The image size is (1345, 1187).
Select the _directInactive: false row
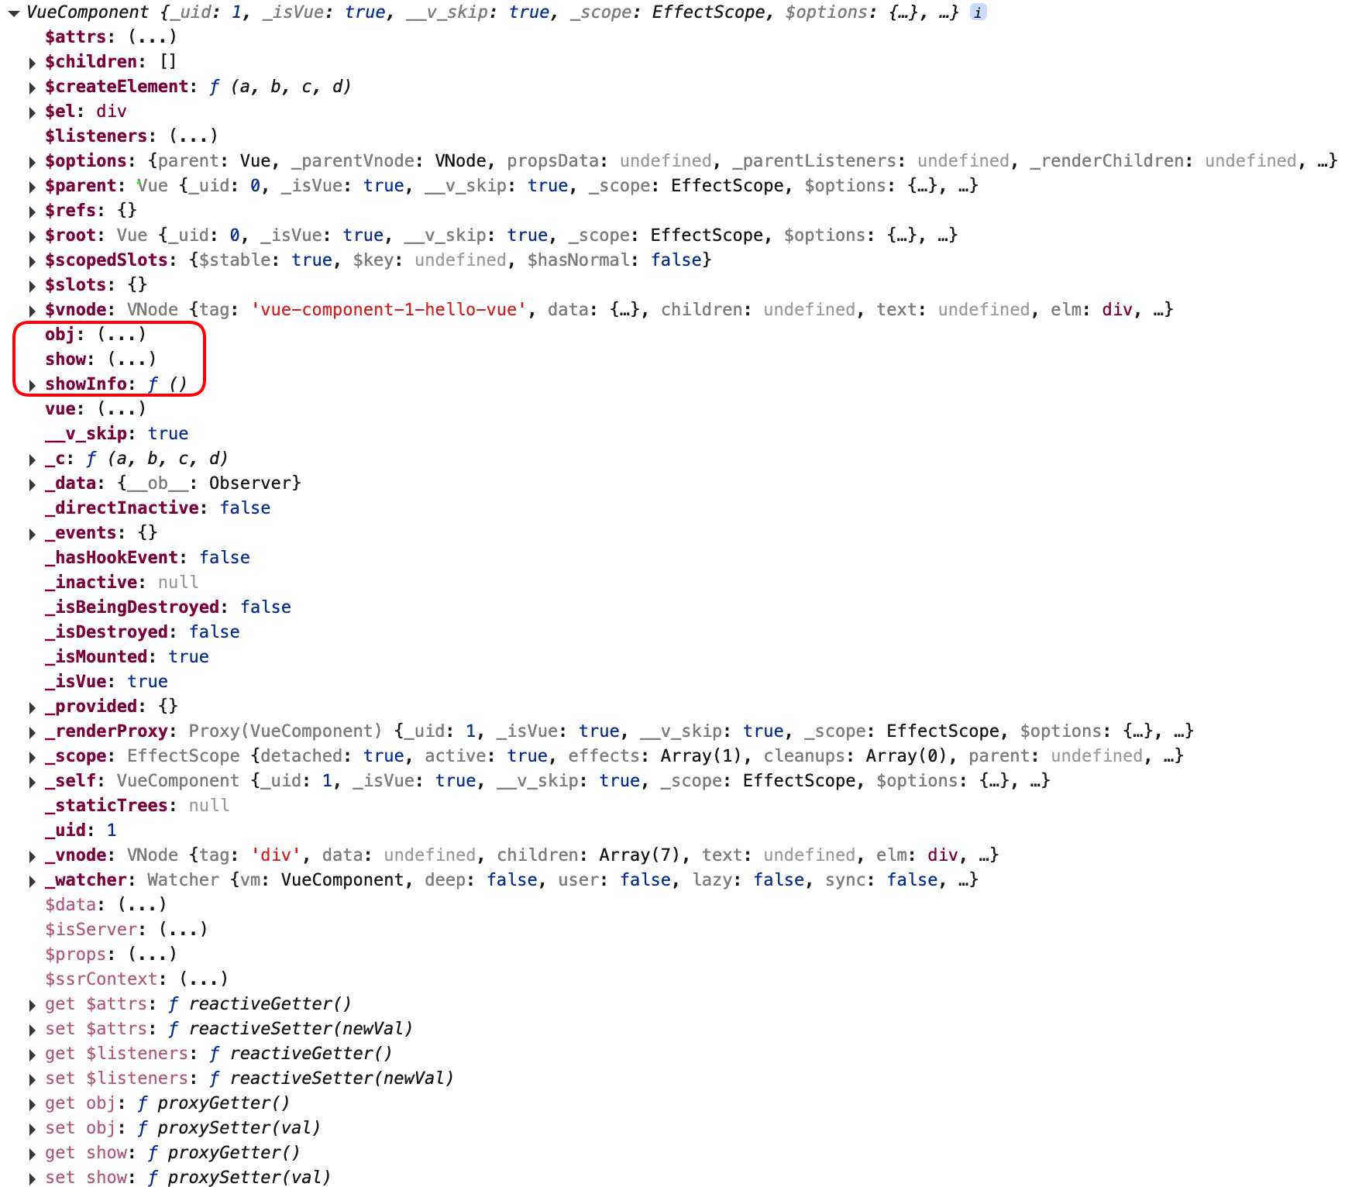click(x=158, y=507)
